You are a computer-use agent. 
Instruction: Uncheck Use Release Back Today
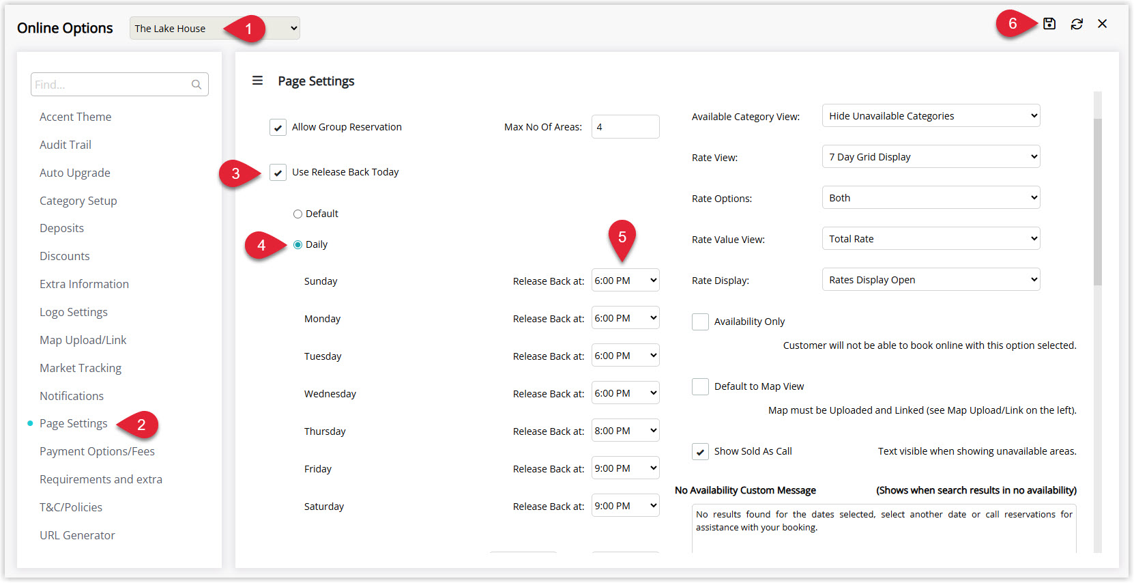[278, 173]
